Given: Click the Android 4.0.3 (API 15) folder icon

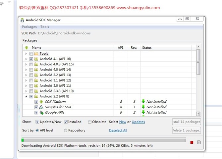Looking at the screenshot, I should (36, 64).
